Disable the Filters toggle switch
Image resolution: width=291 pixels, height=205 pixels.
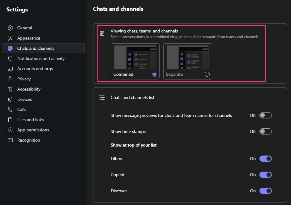click(x=265, y=159)
